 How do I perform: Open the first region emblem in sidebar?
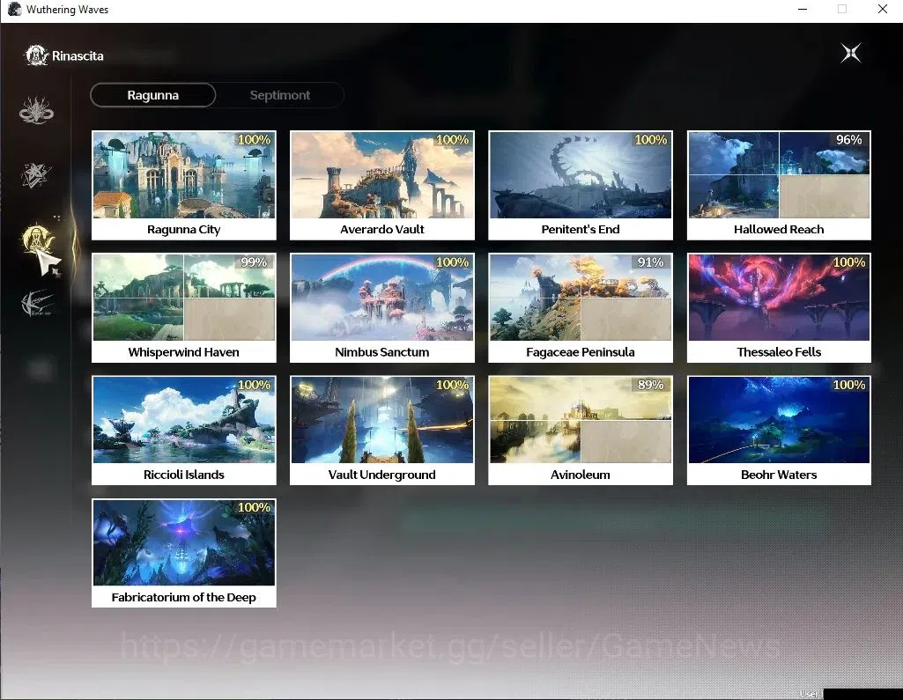(36, 110)
